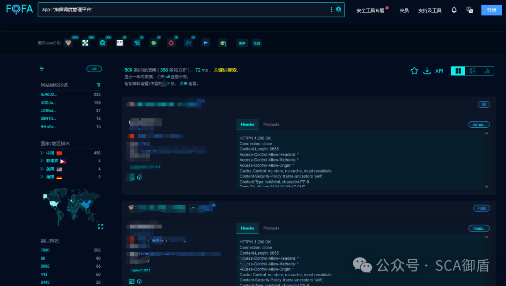506x286 pixels.
Task: Expand the world map to fullscreen
Action: click(100, 227)
